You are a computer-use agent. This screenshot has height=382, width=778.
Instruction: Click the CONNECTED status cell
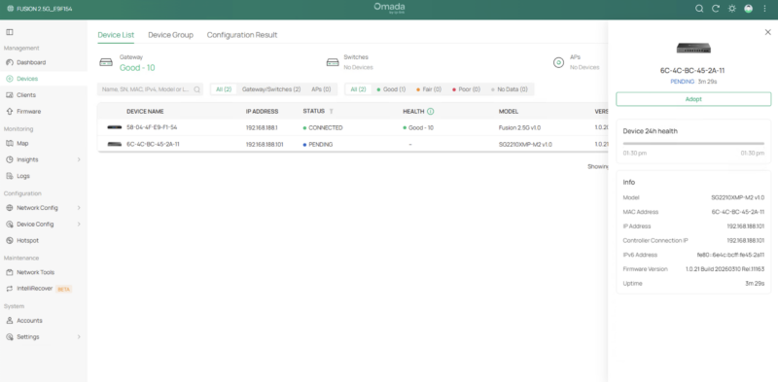point(323,128)
